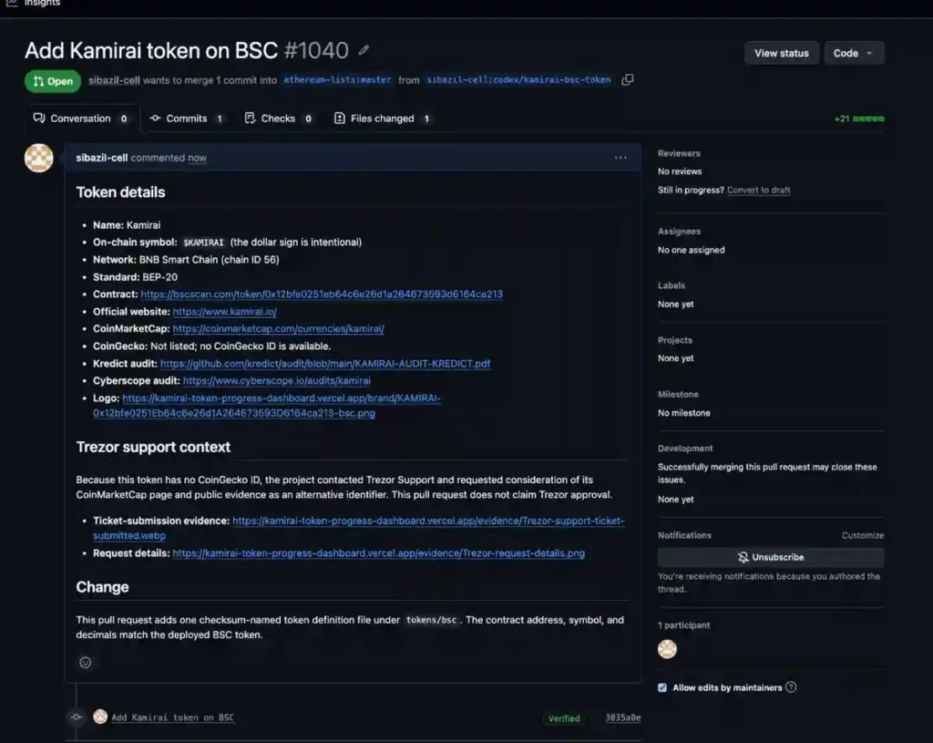Click the Labels sidebar heading
The image size is (933, 743).
click(672, 285)
